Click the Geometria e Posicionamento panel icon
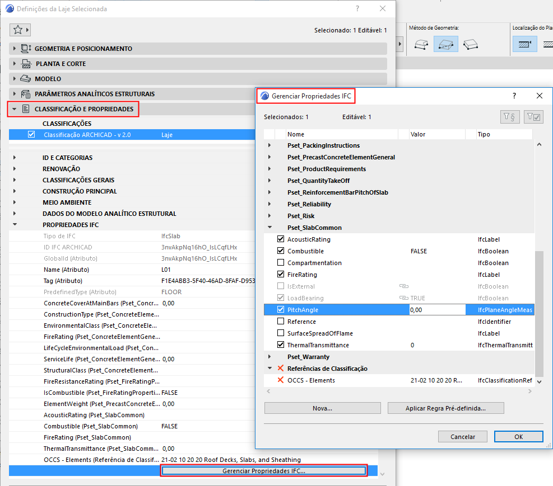 click(26, 49)
